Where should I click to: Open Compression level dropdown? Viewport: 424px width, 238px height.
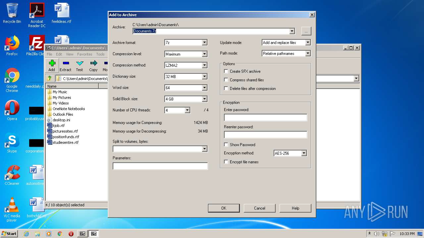click(204, 54)
